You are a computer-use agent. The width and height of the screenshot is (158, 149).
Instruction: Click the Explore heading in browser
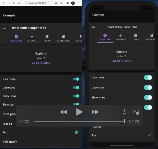[x=41, y=53]
